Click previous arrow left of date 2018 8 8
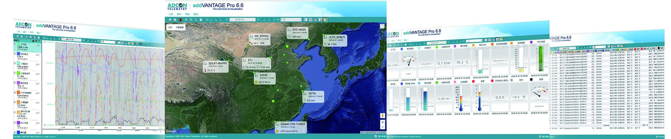This screenshot has height=139, width=671. [x=227, y=19]
